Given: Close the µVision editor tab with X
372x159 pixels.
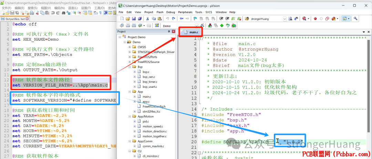Looking at the screenshot, I should click(369, 32).
